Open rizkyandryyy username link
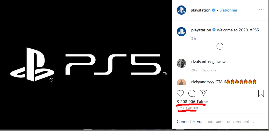The image size is (269, 131). coord(203,82)
